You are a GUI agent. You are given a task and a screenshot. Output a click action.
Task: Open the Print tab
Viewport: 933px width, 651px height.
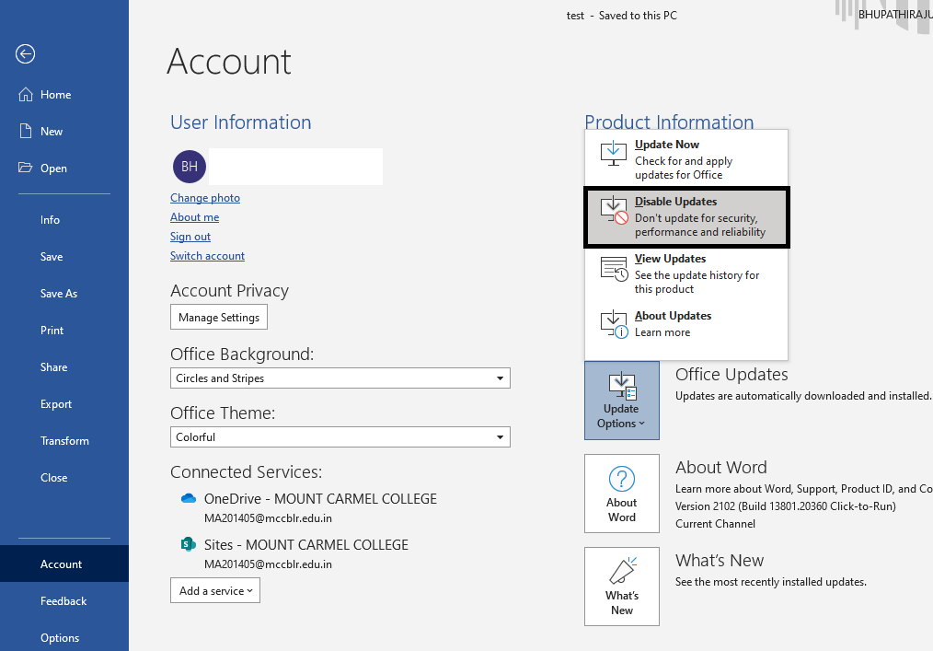pos(64,331)
